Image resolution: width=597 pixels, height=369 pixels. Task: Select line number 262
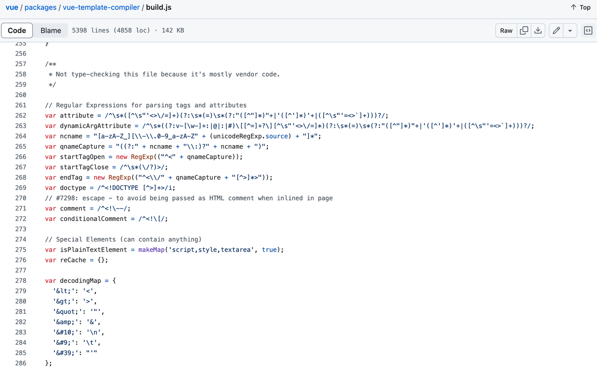(21, 115)
